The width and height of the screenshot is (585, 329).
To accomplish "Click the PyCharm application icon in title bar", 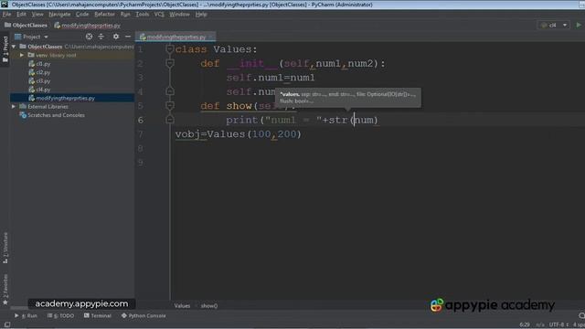I will click(x=5, y=5).
